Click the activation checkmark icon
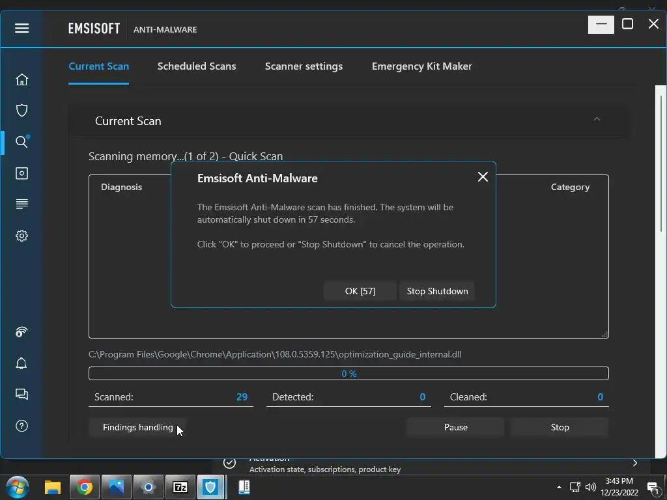This screenshot has height=500, width=667. [230, 463]
